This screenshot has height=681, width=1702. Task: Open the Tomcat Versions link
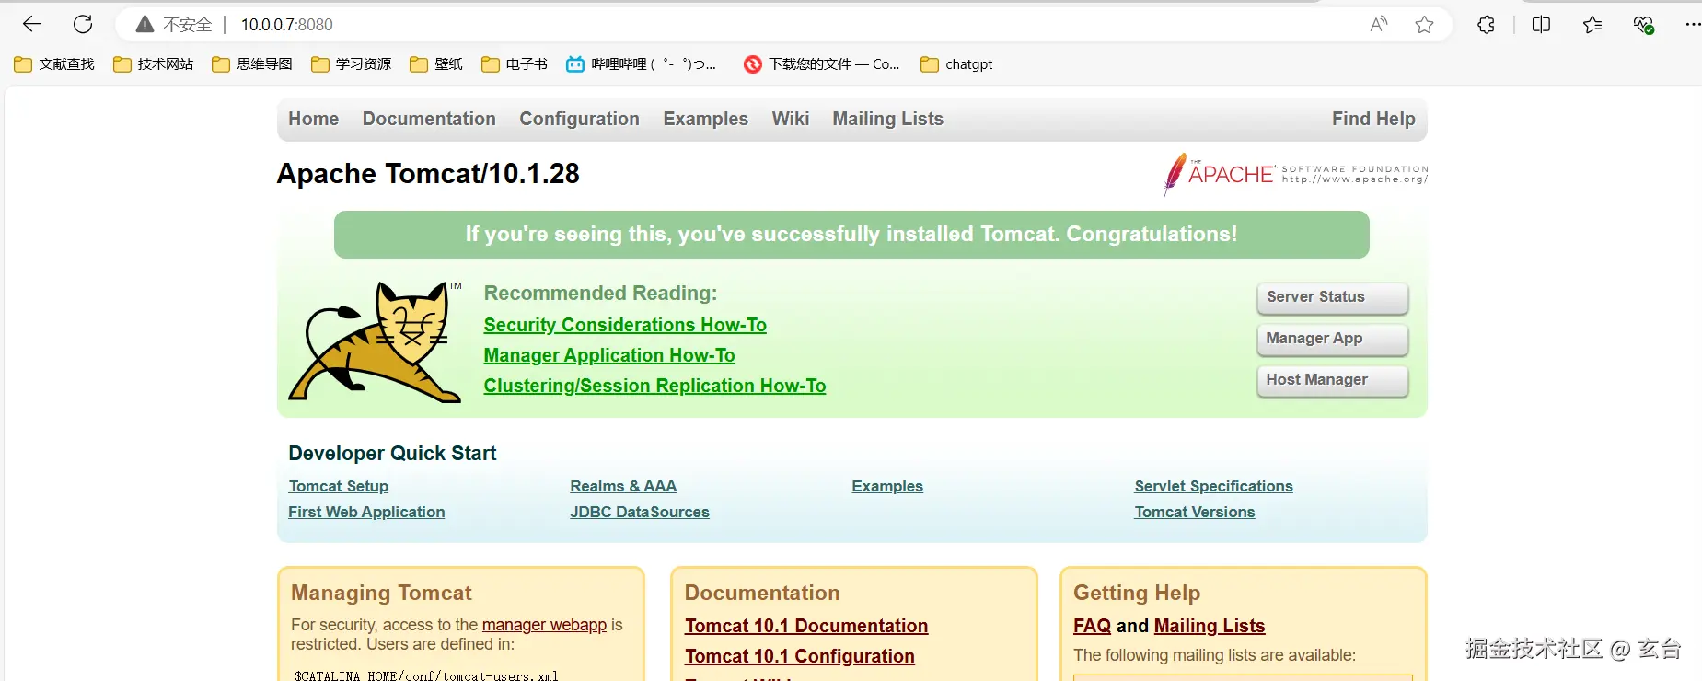pos(1195,512)
